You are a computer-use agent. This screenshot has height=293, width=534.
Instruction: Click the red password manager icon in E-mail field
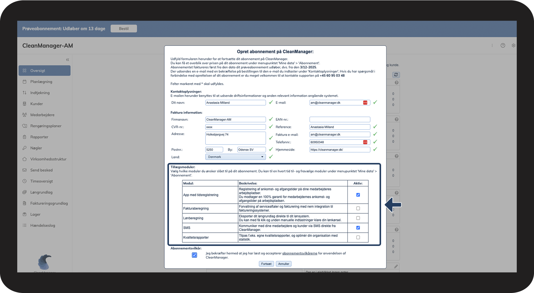(365, 103)
